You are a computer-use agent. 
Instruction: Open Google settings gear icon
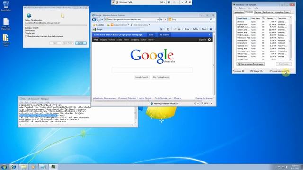(x=209, y=40)
